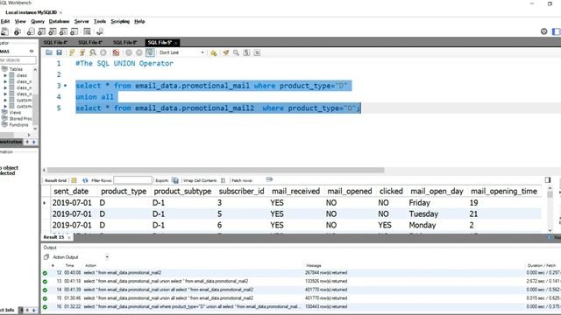
Task: Execute the query with the lightning bolt icon
Action: (72, 52)
